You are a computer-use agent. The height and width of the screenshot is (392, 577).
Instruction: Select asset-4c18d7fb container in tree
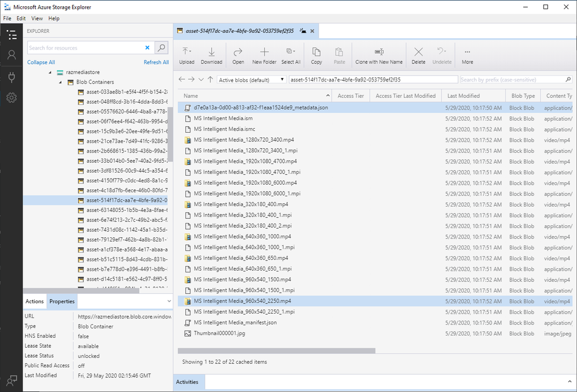123,191
